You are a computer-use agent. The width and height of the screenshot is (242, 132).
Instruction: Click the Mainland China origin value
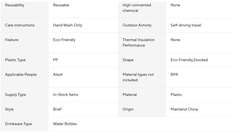(x=184, y=109)
